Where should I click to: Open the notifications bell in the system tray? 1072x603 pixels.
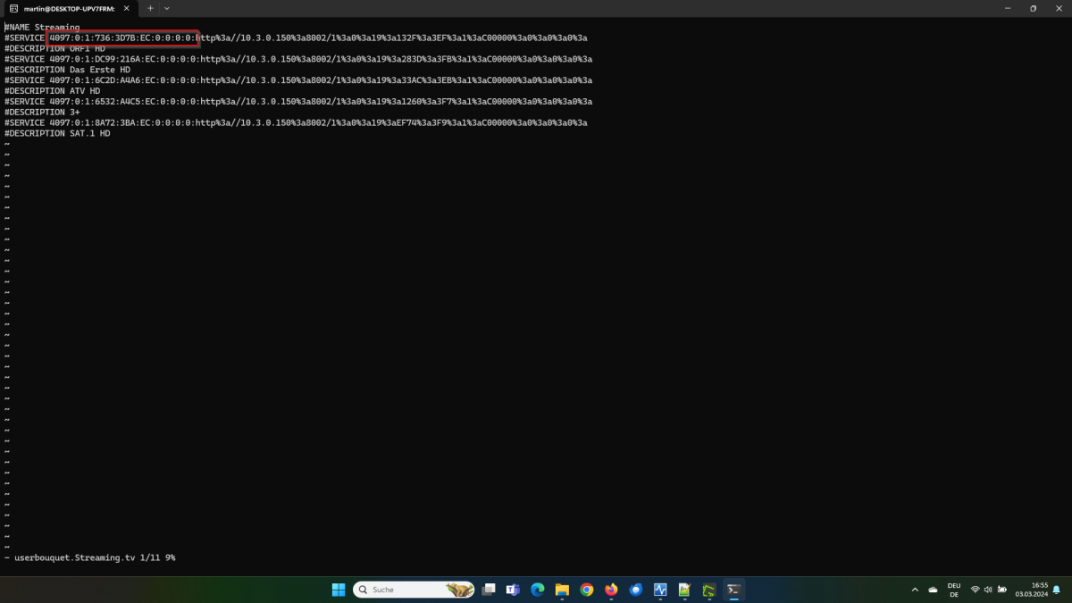(1057, 590)
